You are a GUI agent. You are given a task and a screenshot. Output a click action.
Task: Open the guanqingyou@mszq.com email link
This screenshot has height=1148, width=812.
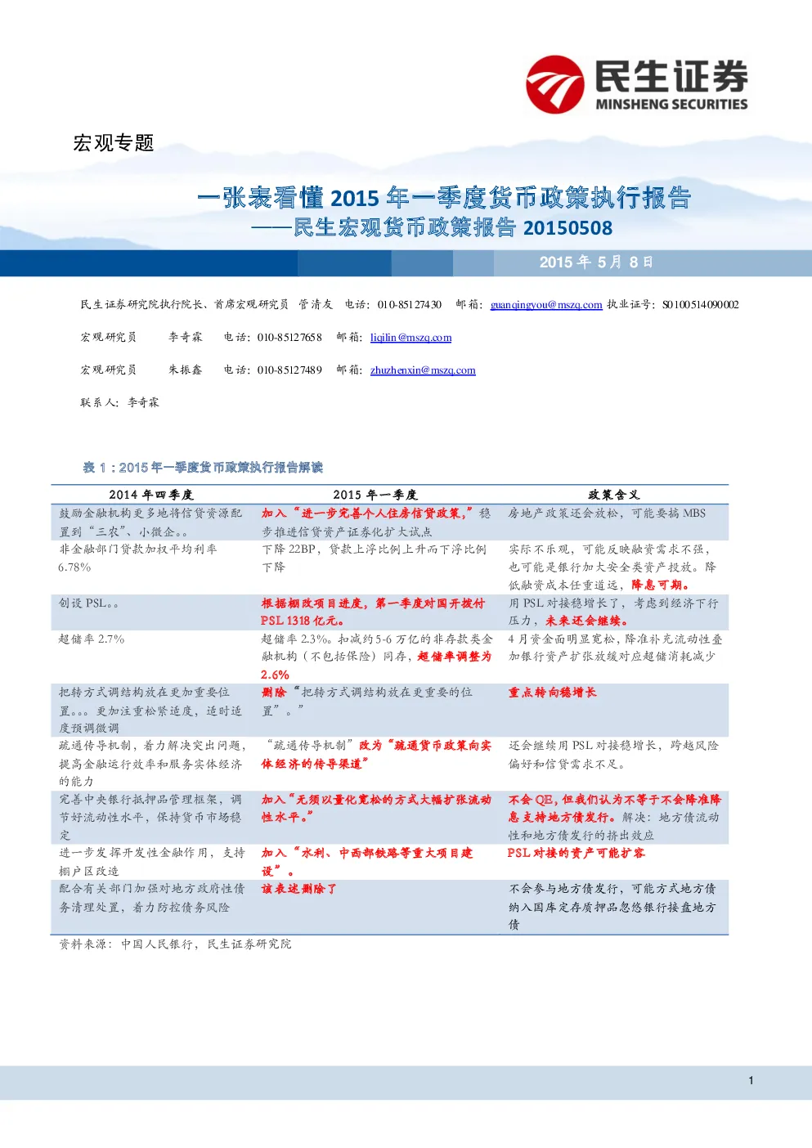click(x=546, y=305)
